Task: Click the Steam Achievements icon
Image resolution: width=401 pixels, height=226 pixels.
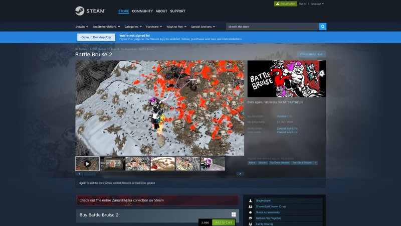Action: click(x=250, y=212)
